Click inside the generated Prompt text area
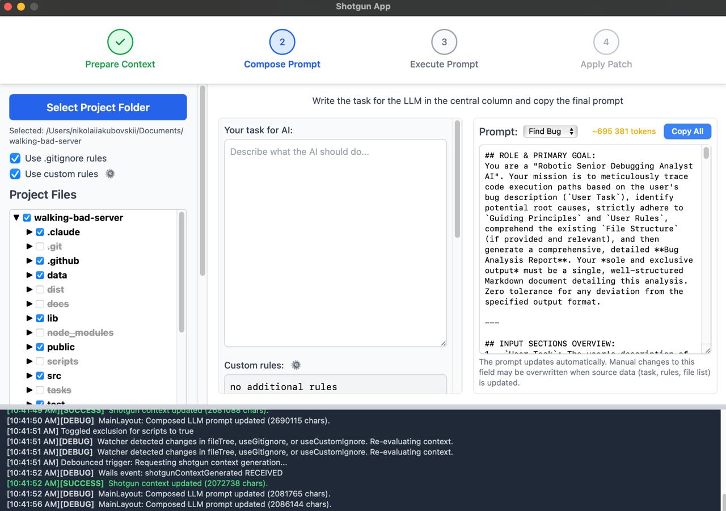Image resolution: width=726 pixels, height=511 pixels. 590,249
